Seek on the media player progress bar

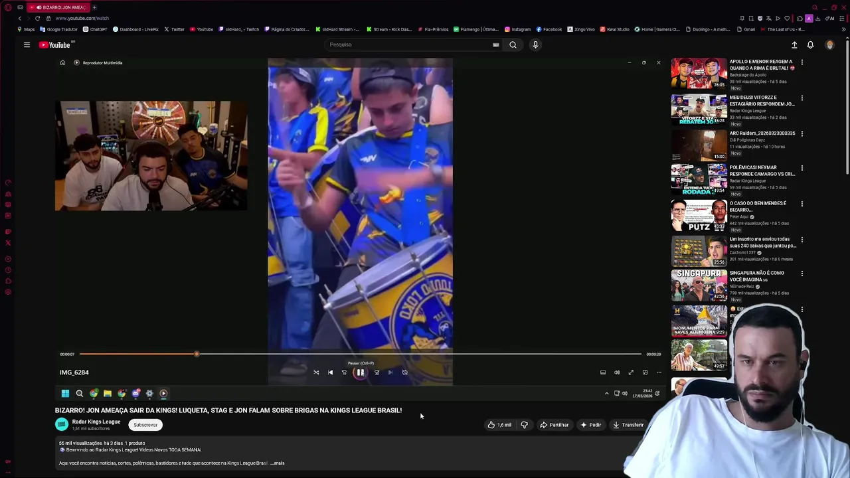point(361,354)
